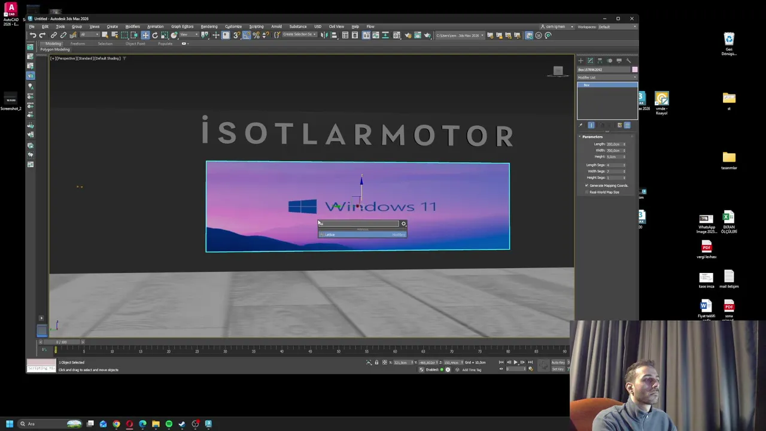766x431 pixels.
Task: Click the Height spinner arrows
Action: 624,156
